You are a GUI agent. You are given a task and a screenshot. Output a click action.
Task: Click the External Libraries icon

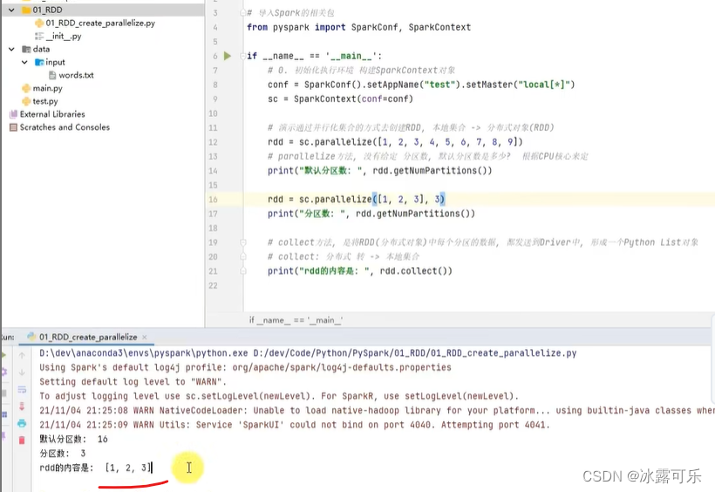13,114
